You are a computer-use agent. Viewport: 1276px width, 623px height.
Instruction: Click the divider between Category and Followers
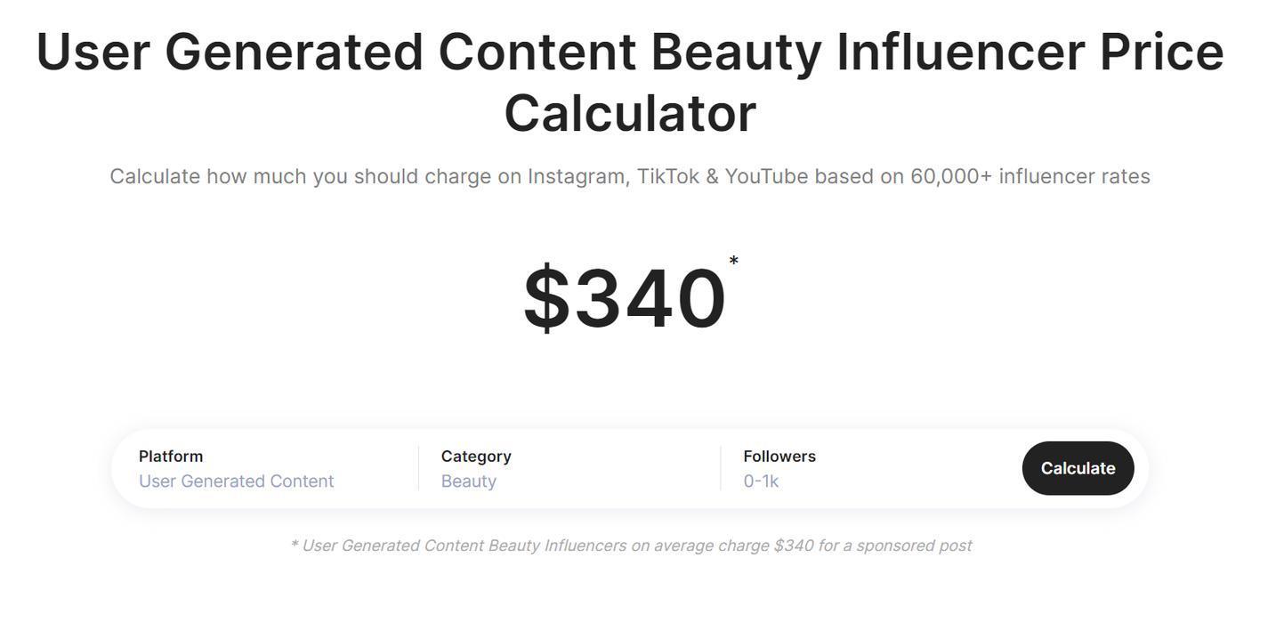pos(721,468)
